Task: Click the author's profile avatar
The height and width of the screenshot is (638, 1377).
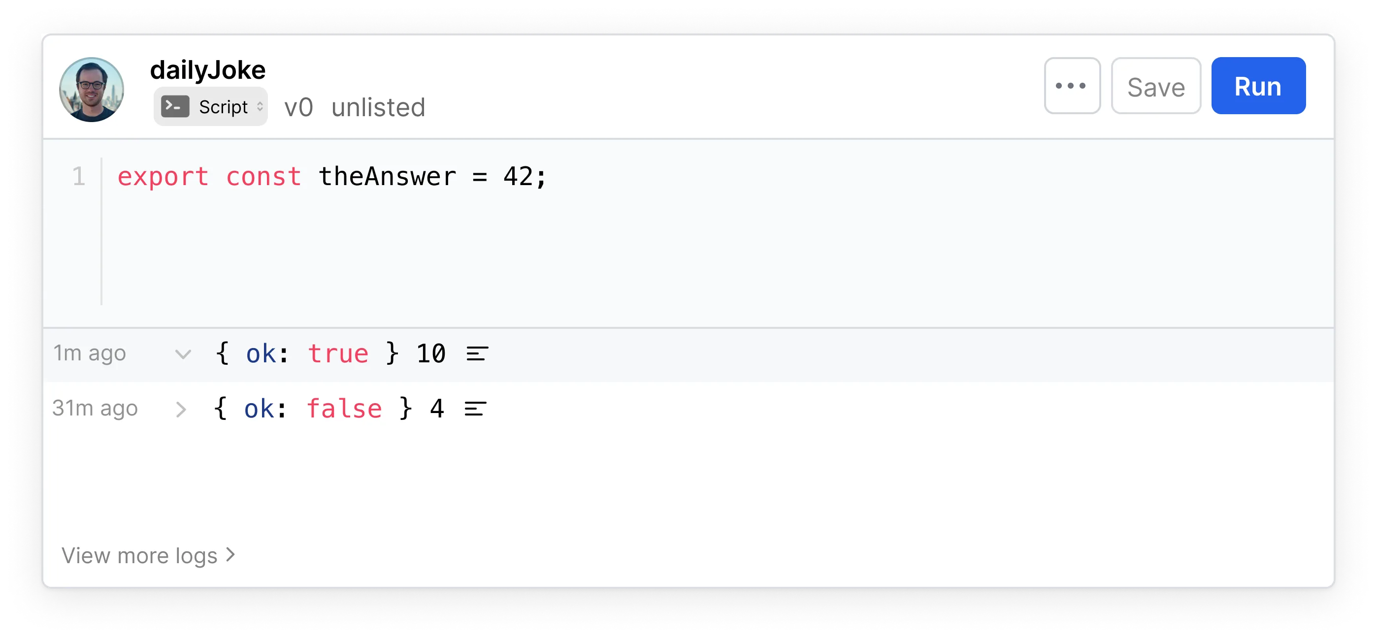Action: click(x=92, y=89)
